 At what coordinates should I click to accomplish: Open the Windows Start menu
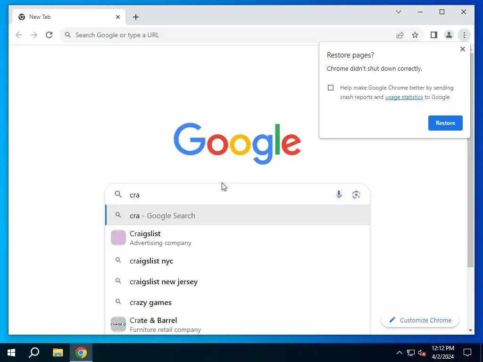[x=11, y=353]
